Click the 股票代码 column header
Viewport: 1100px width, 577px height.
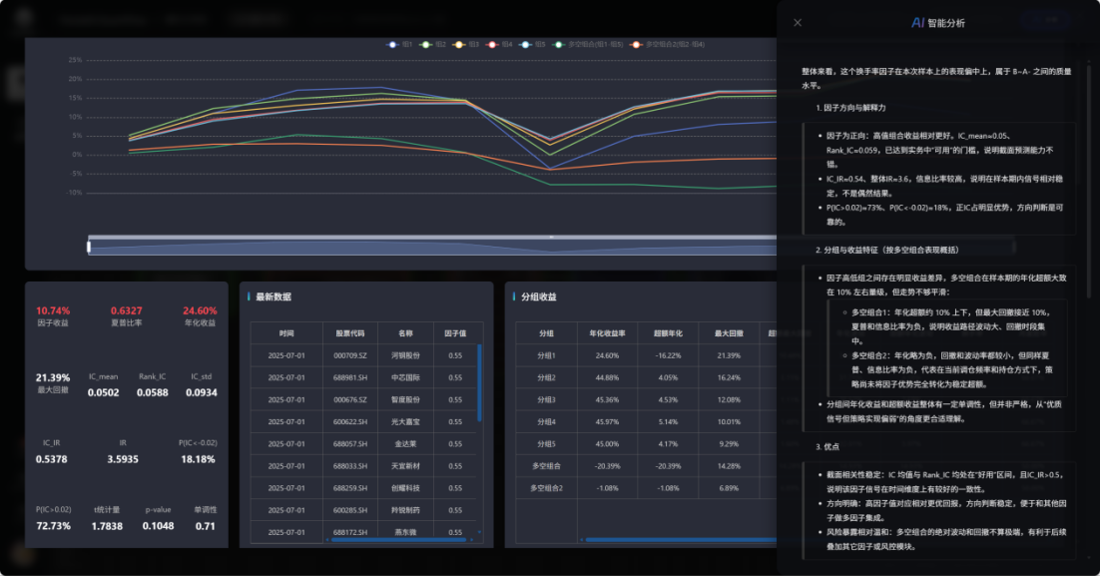pos(350,333)
